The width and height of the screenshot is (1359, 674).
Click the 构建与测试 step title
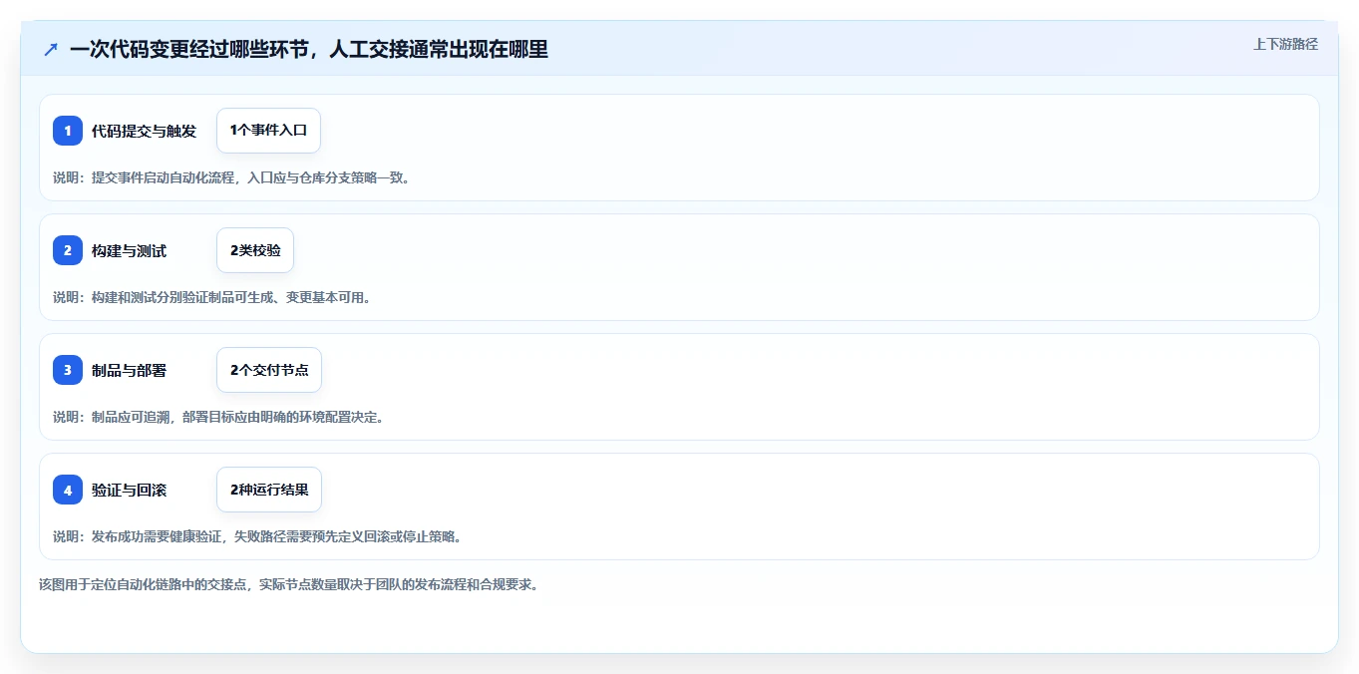point(129,250)
